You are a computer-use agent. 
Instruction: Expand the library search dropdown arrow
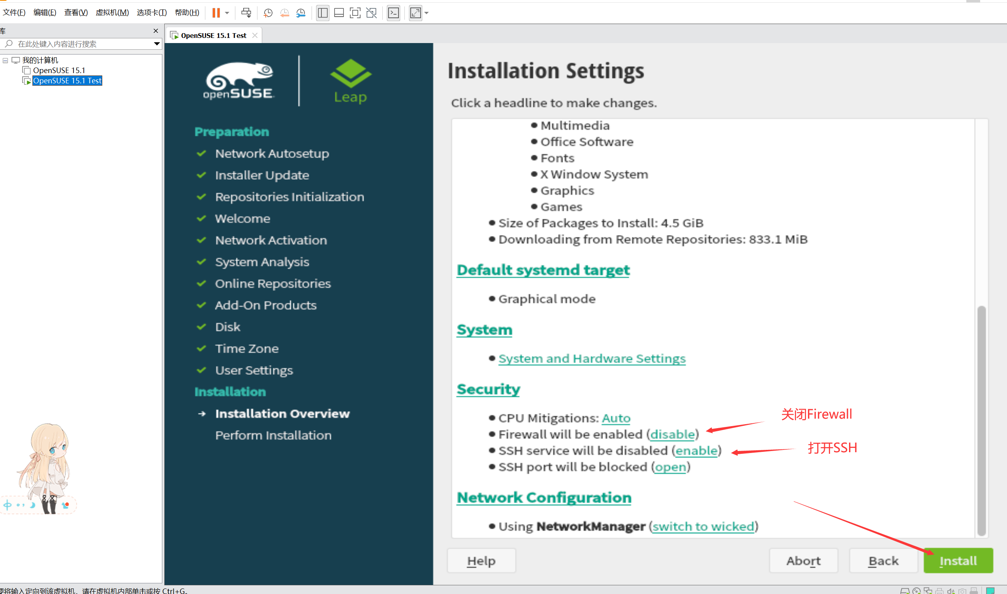tap(156, 43)
